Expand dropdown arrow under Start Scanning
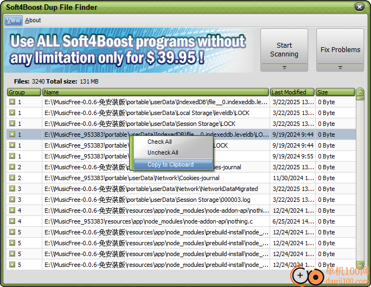This screenshot has width=371, height=287. click(284, 68)
